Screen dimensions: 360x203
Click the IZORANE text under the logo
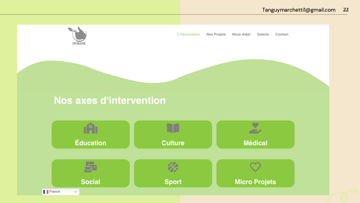tap(79, 43)
